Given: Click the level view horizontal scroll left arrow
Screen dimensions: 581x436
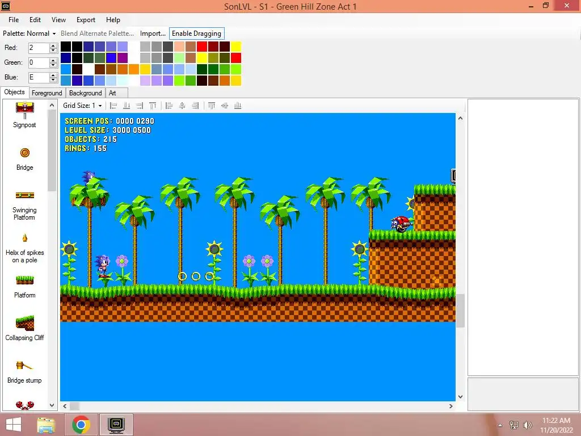Looking at the screenshot, I should (x=65, y=406).
